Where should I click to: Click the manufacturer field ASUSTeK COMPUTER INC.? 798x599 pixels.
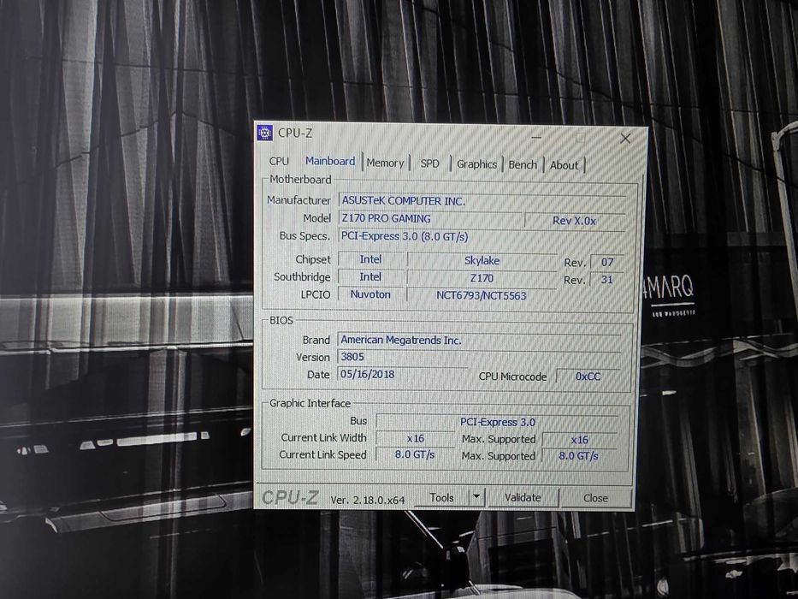482,201
